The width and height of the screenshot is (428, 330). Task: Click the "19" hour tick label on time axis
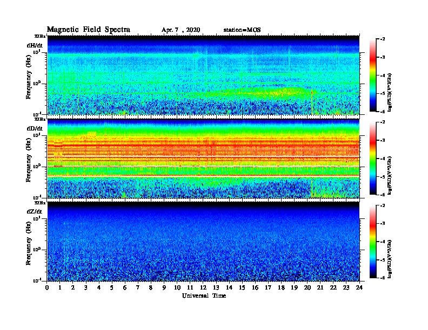click(294, 287)
